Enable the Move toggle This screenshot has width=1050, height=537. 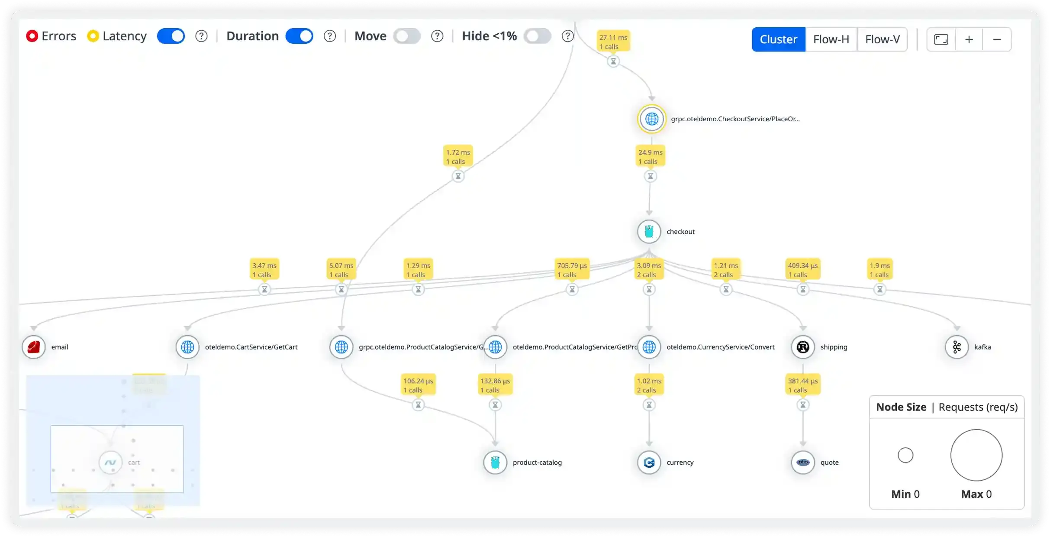pos(406,36)
